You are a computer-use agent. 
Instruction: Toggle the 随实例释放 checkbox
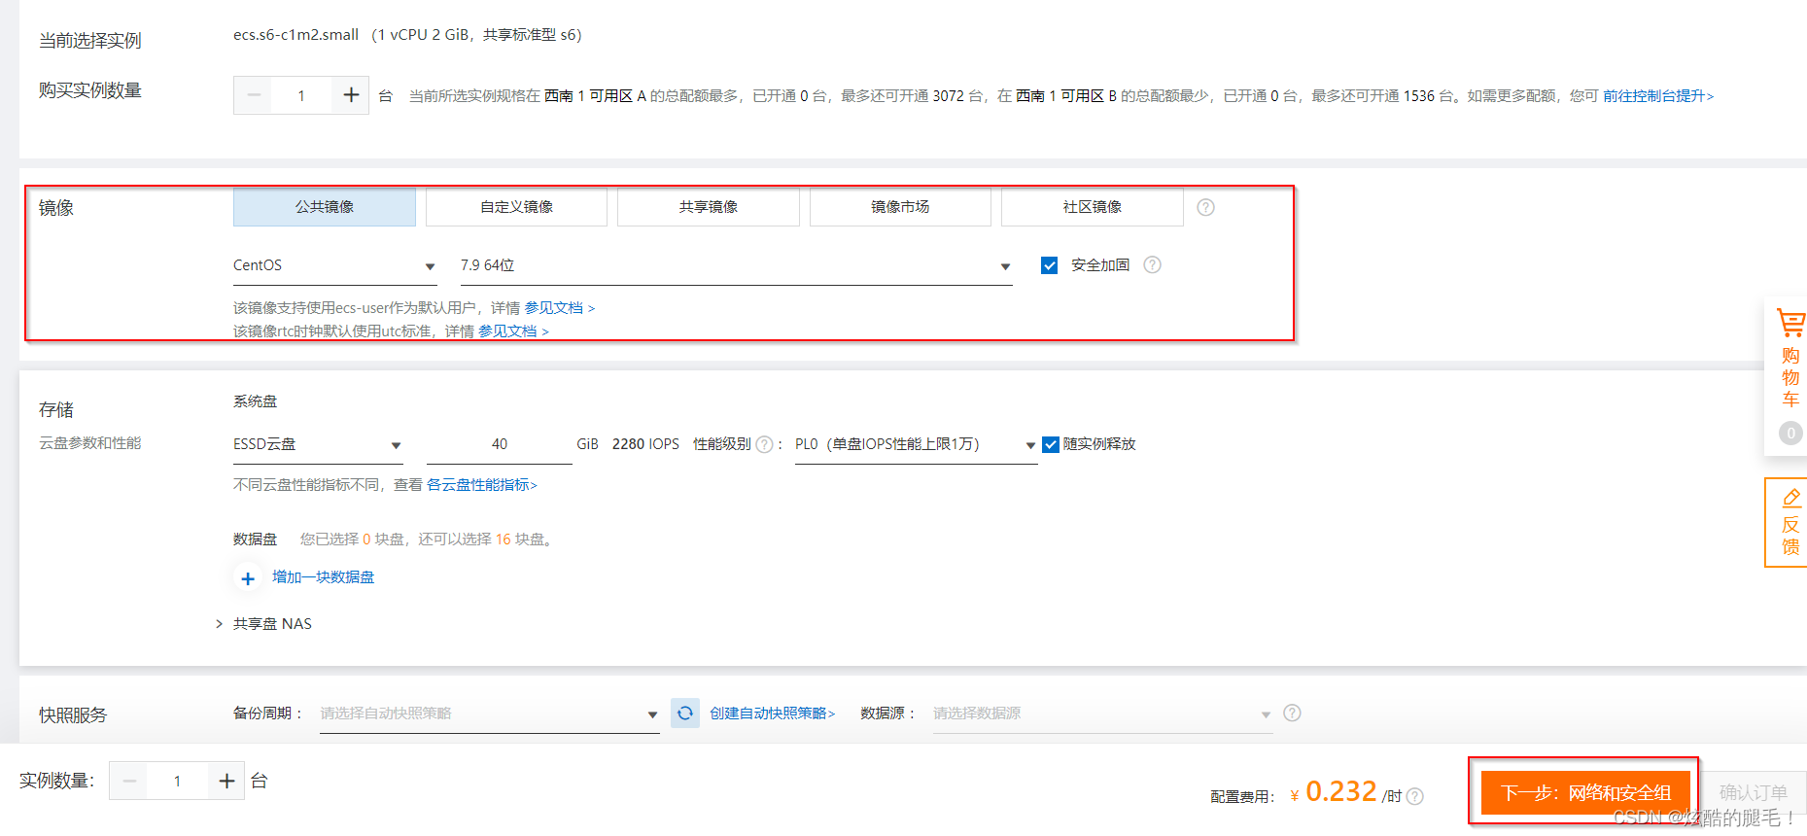coord(1050,444)
